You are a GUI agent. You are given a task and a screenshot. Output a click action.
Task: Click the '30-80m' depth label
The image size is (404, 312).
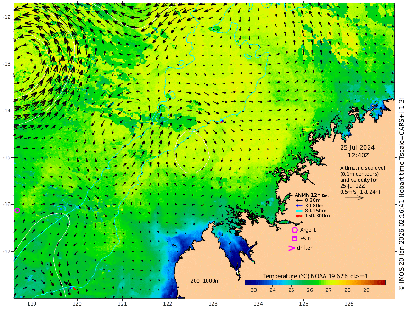314,206
